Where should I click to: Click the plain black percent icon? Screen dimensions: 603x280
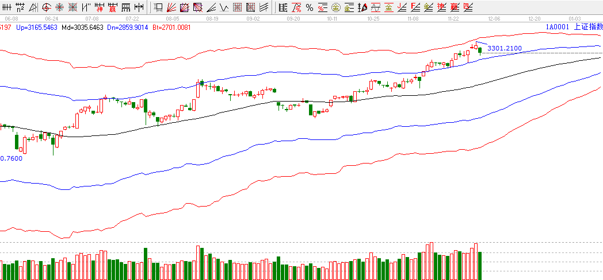pos(310,7)
